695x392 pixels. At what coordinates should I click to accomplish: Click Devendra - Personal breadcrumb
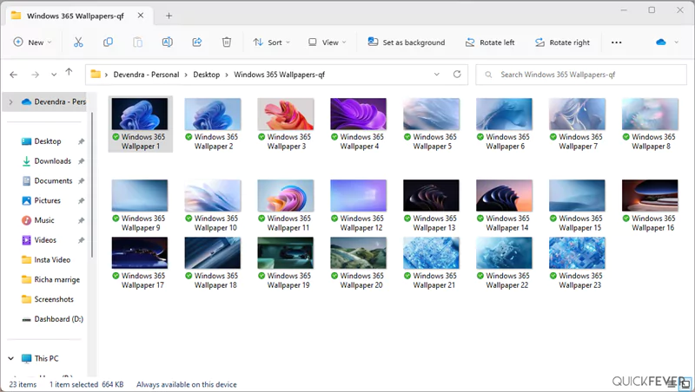coord(146,75)
